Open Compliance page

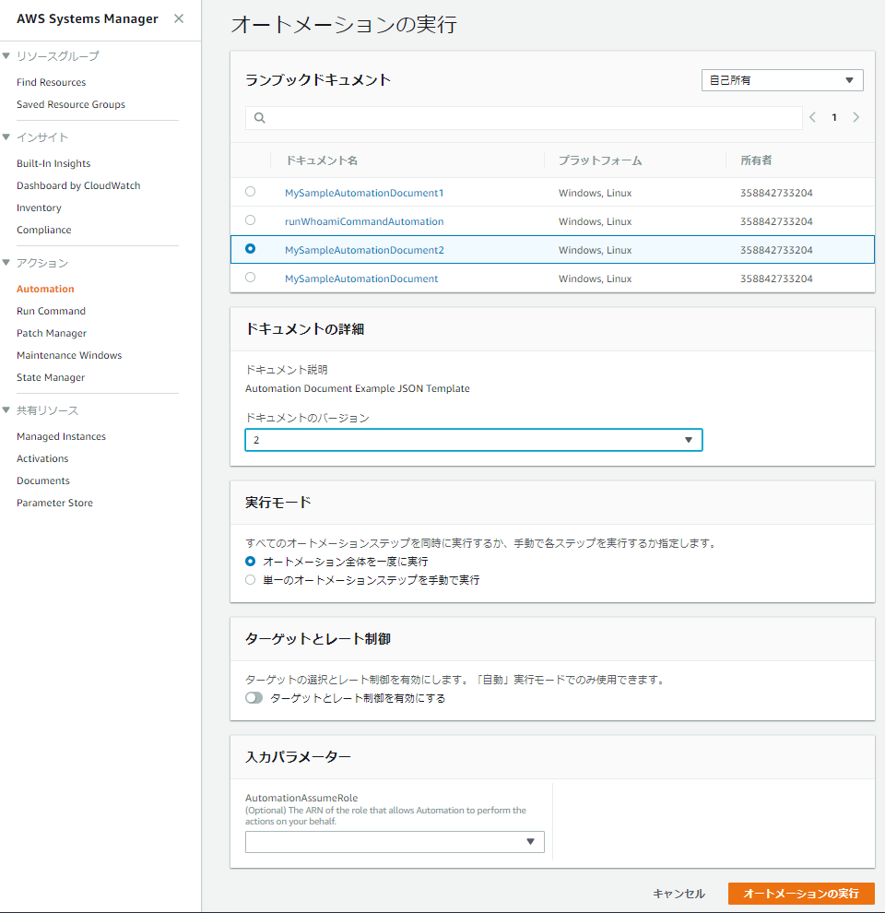pyautogui.click(x=44, y=230)
